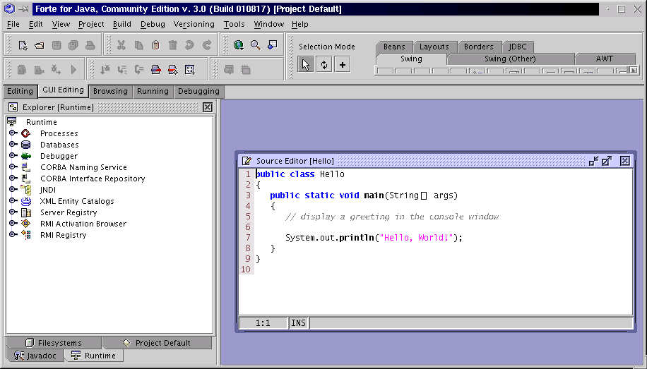Open the Project Default explorer tab
This screenshot has width=647, height=369.
(x=157, y=343)
